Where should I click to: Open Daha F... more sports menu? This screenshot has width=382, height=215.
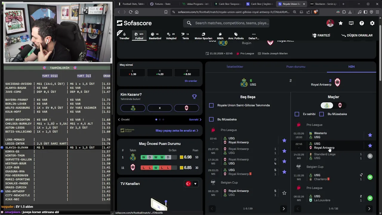point(254,36)
